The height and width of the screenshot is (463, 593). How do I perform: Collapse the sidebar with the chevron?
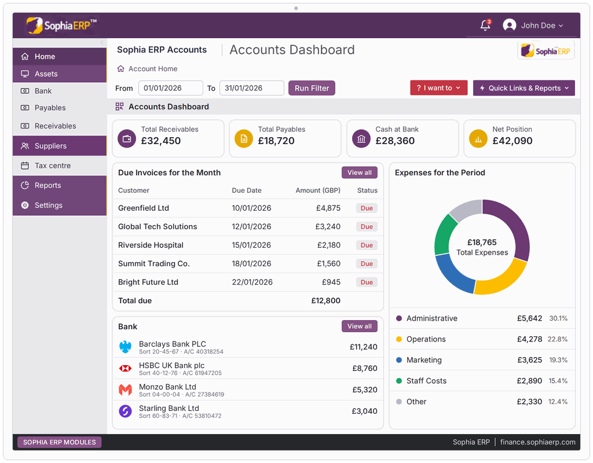[x=102, y=43]
